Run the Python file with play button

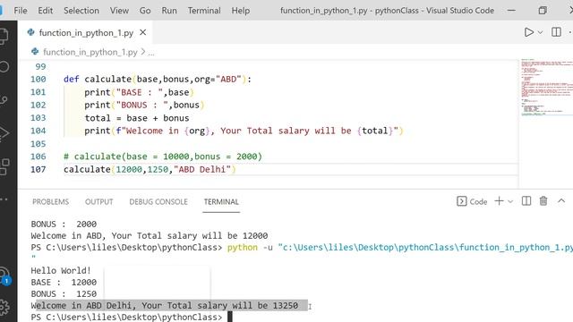pyautogui.click(x=528, y=32)
